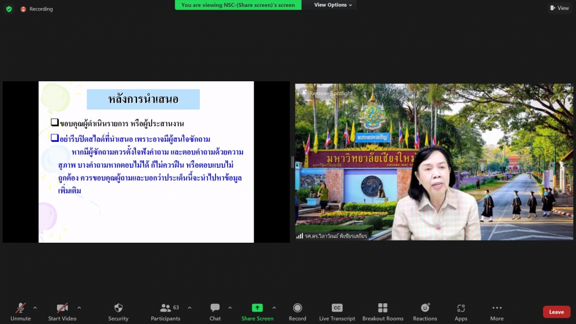This screenshot has height=324, width=576.
Task: Open the Reactions menu
Action: pyautogui.click(x=425, y=311)
